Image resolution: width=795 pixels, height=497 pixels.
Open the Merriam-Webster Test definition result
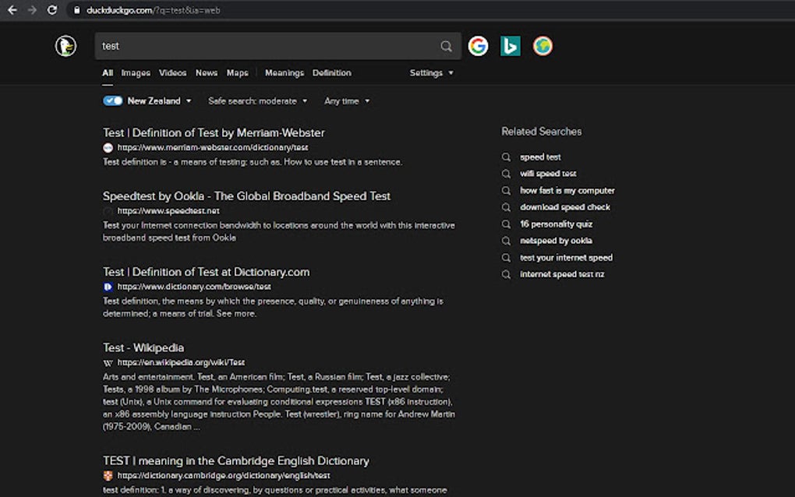click(x=214, y=132)
